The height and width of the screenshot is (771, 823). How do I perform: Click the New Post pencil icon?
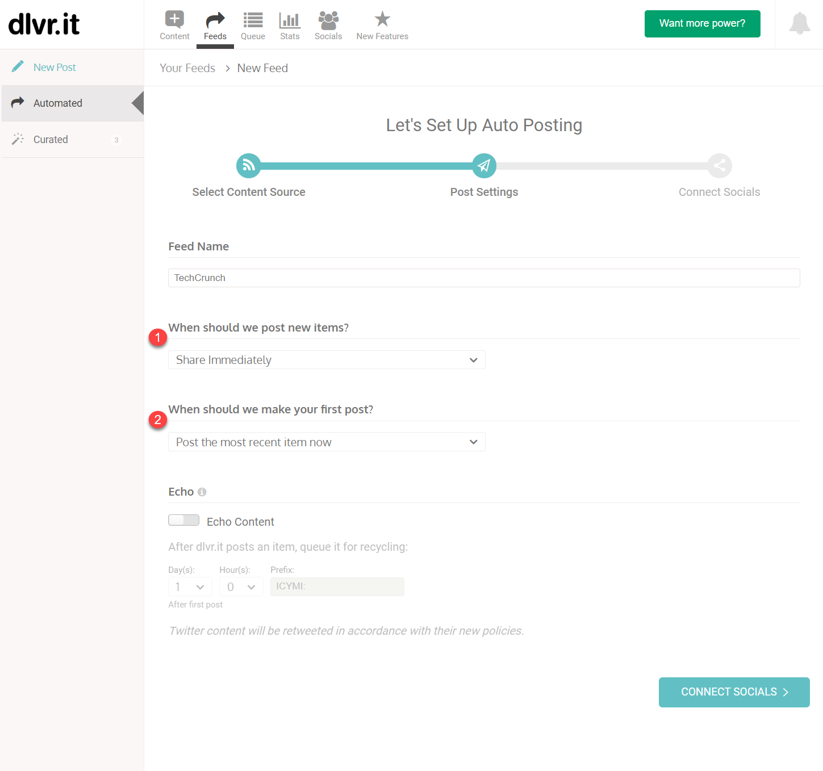coord(18,66)
